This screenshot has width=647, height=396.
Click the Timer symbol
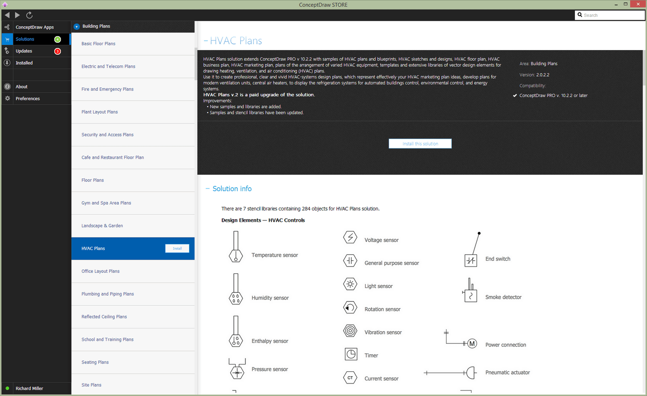click(x=351, y=354)
